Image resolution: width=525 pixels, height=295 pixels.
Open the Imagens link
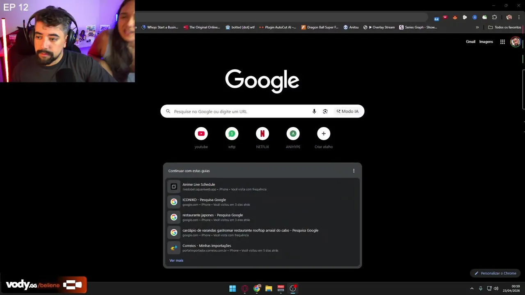tap(486, 42)
